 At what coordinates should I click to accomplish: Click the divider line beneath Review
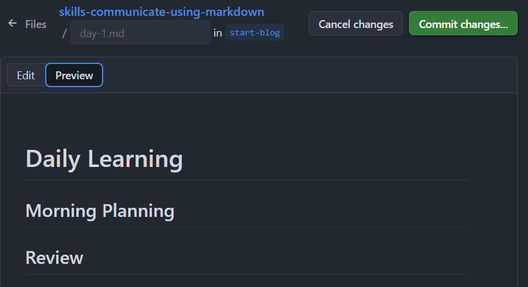[x=247, y=275]
